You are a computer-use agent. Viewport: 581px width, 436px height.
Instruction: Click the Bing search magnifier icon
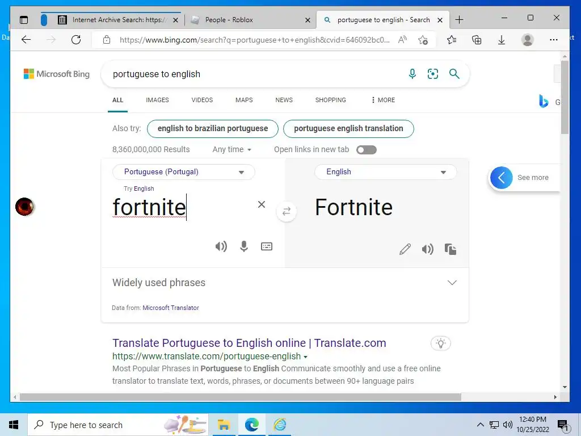click(454, 74)
